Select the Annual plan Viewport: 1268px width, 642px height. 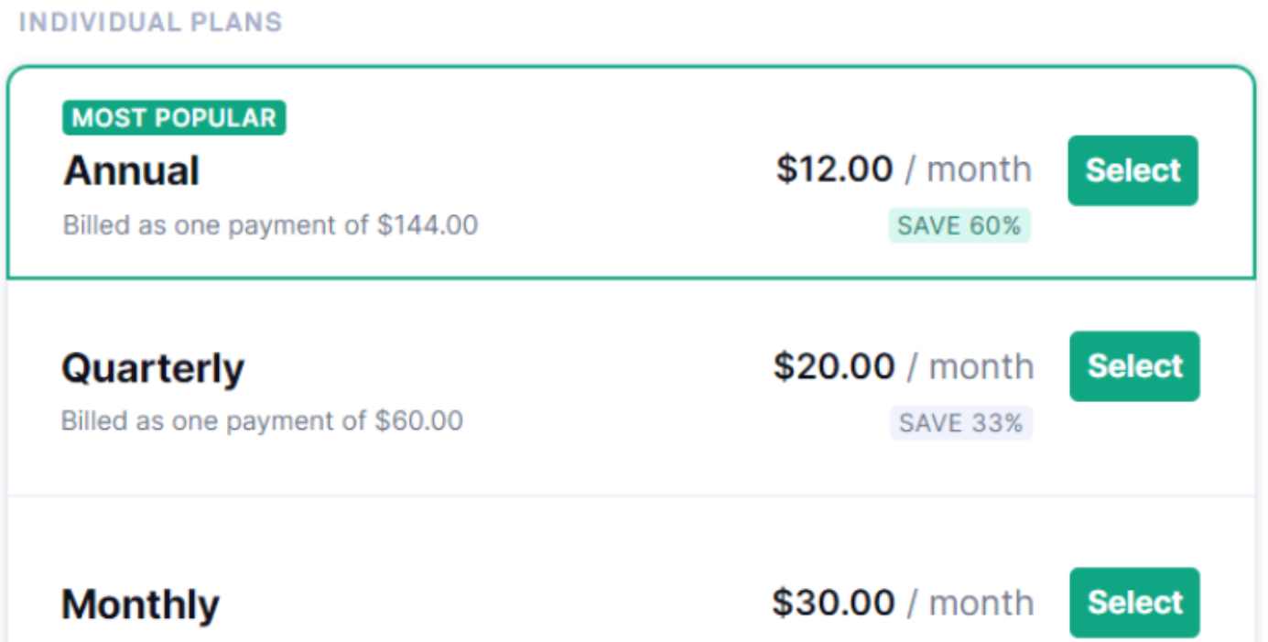(x=1133, y=170)
